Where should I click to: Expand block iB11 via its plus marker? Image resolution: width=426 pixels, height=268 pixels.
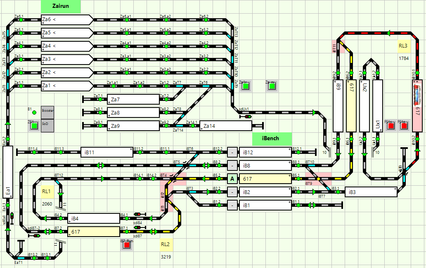(131, 148)
